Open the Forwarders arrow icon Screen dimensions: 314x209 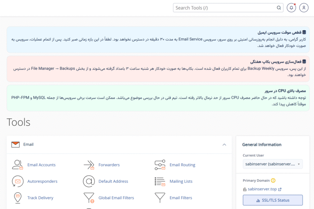(x=89, y=165)
